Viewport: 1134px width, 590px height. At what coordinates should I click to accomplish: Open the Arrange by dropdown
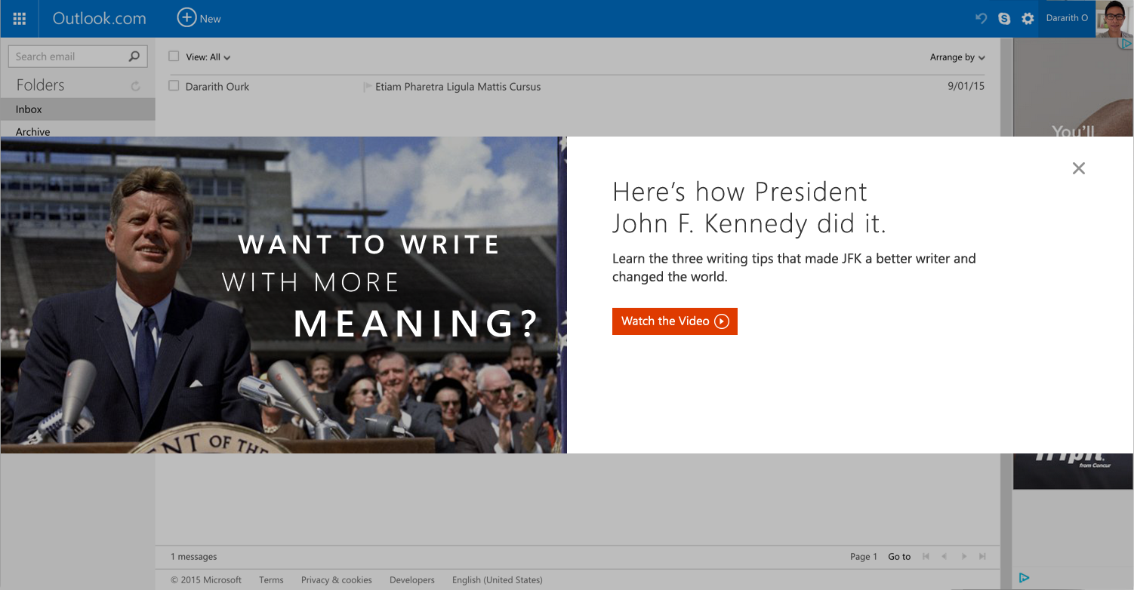click(x=957, y=57)
